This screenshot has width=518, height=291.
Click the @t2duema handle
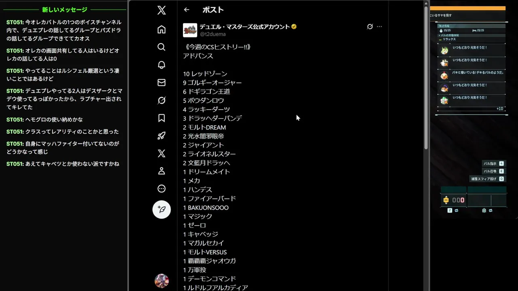point(213,34)
